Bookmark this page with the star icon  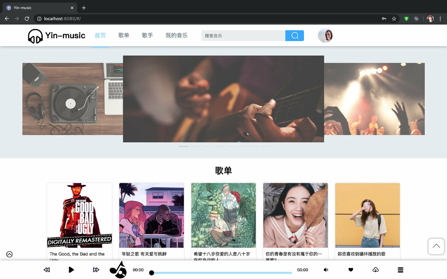(x=394, y=19)
